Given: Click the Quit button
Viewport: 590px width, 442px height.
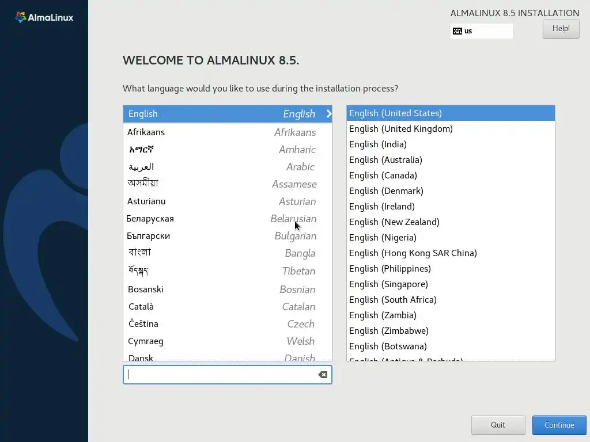Looking at the screenshot, I should pyautogui.click(x=498, y=425).
